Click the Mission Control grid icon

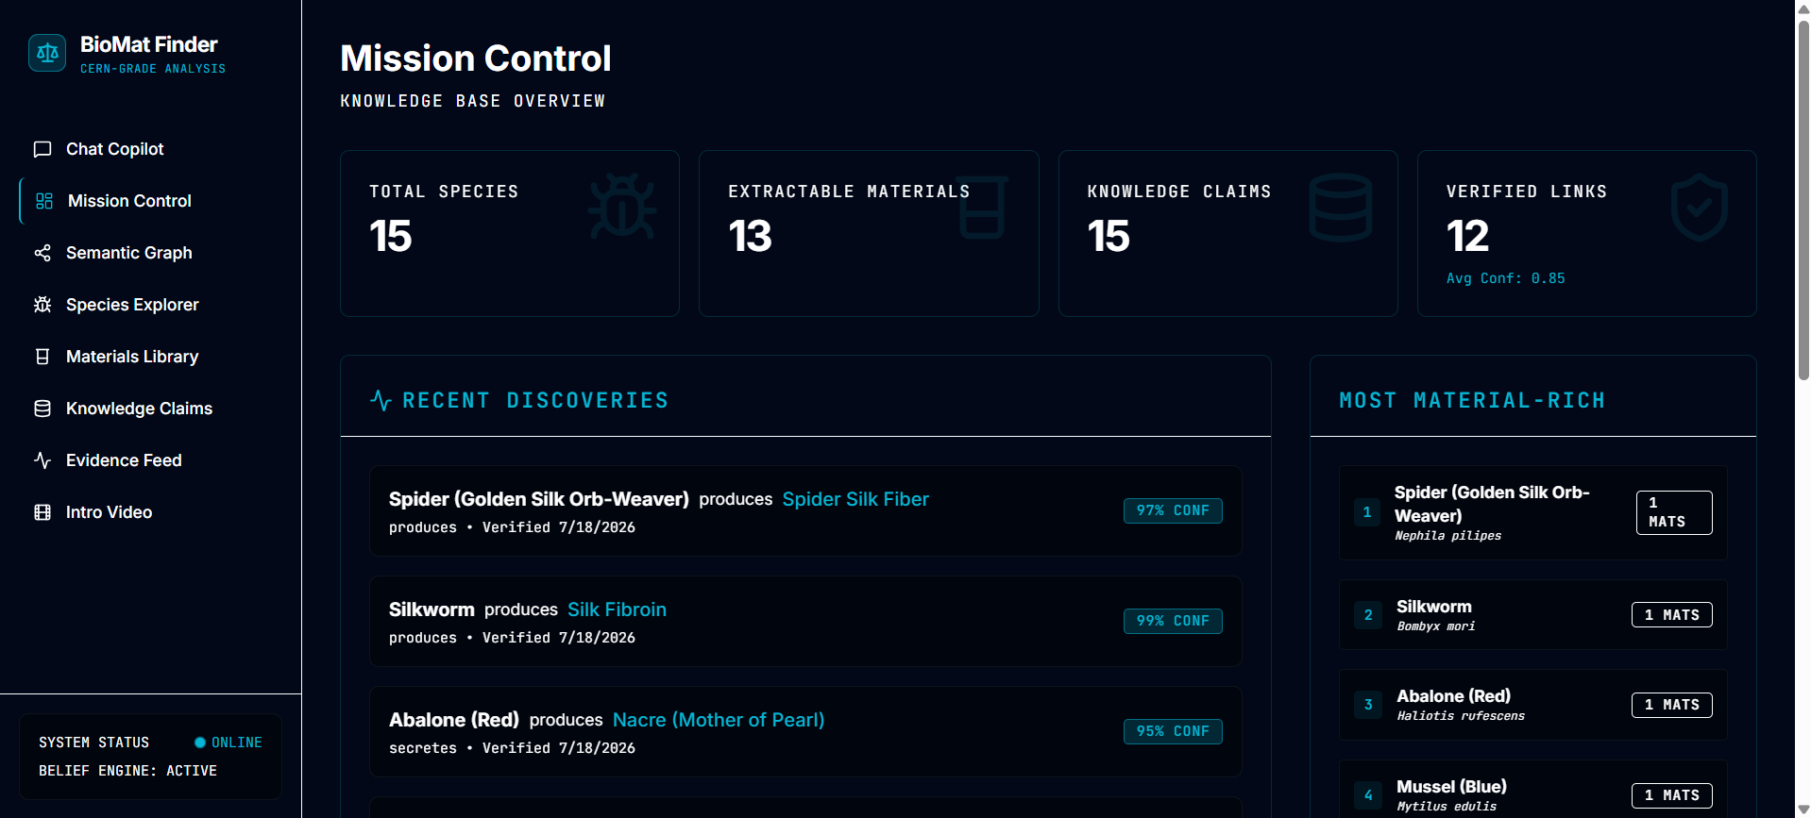coord(44,201)
